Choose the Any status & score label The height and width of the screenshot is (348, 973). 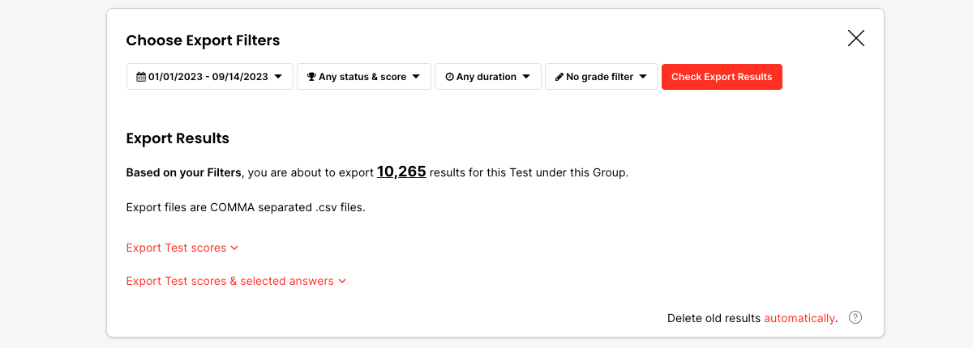[362, 77]
